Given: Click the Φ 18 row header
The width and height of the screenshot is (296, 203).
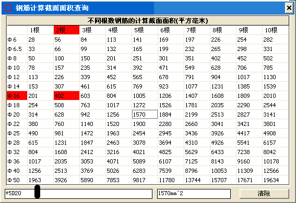Looking at the screenshot, I should coord(17,105).
